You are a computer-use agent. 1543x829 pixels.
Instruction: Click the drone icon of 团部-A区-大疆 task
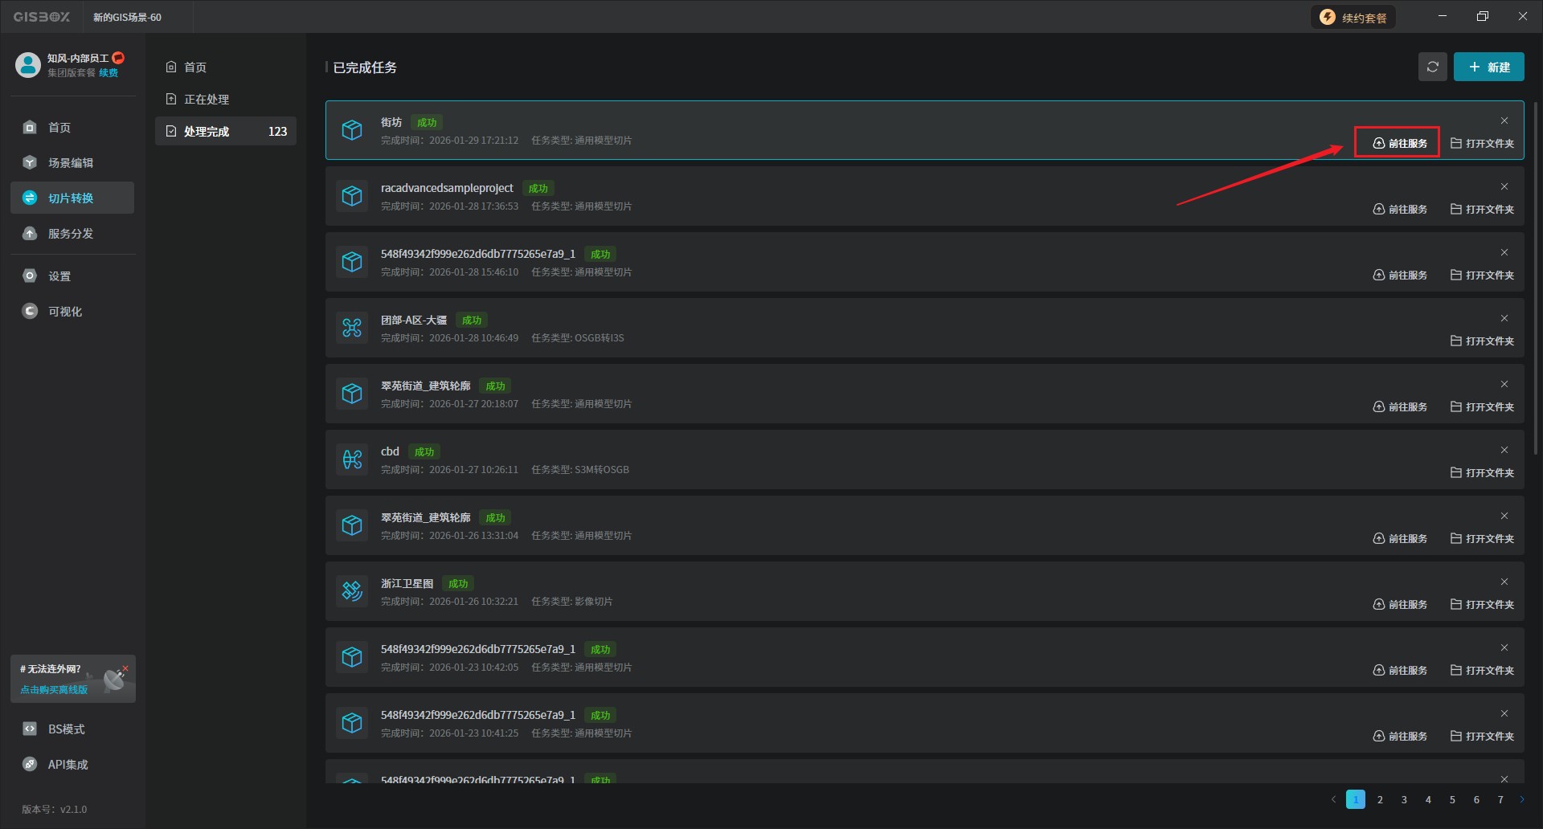pos(352,328)
